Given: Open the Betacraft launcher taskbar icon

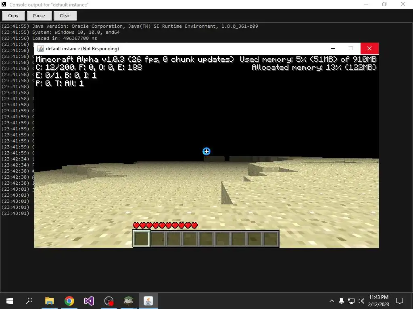Looking at the screenshot, I should click(129, 301).
